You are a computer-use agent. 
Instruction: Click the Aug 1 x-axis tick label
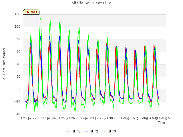[x=128, y=118]
